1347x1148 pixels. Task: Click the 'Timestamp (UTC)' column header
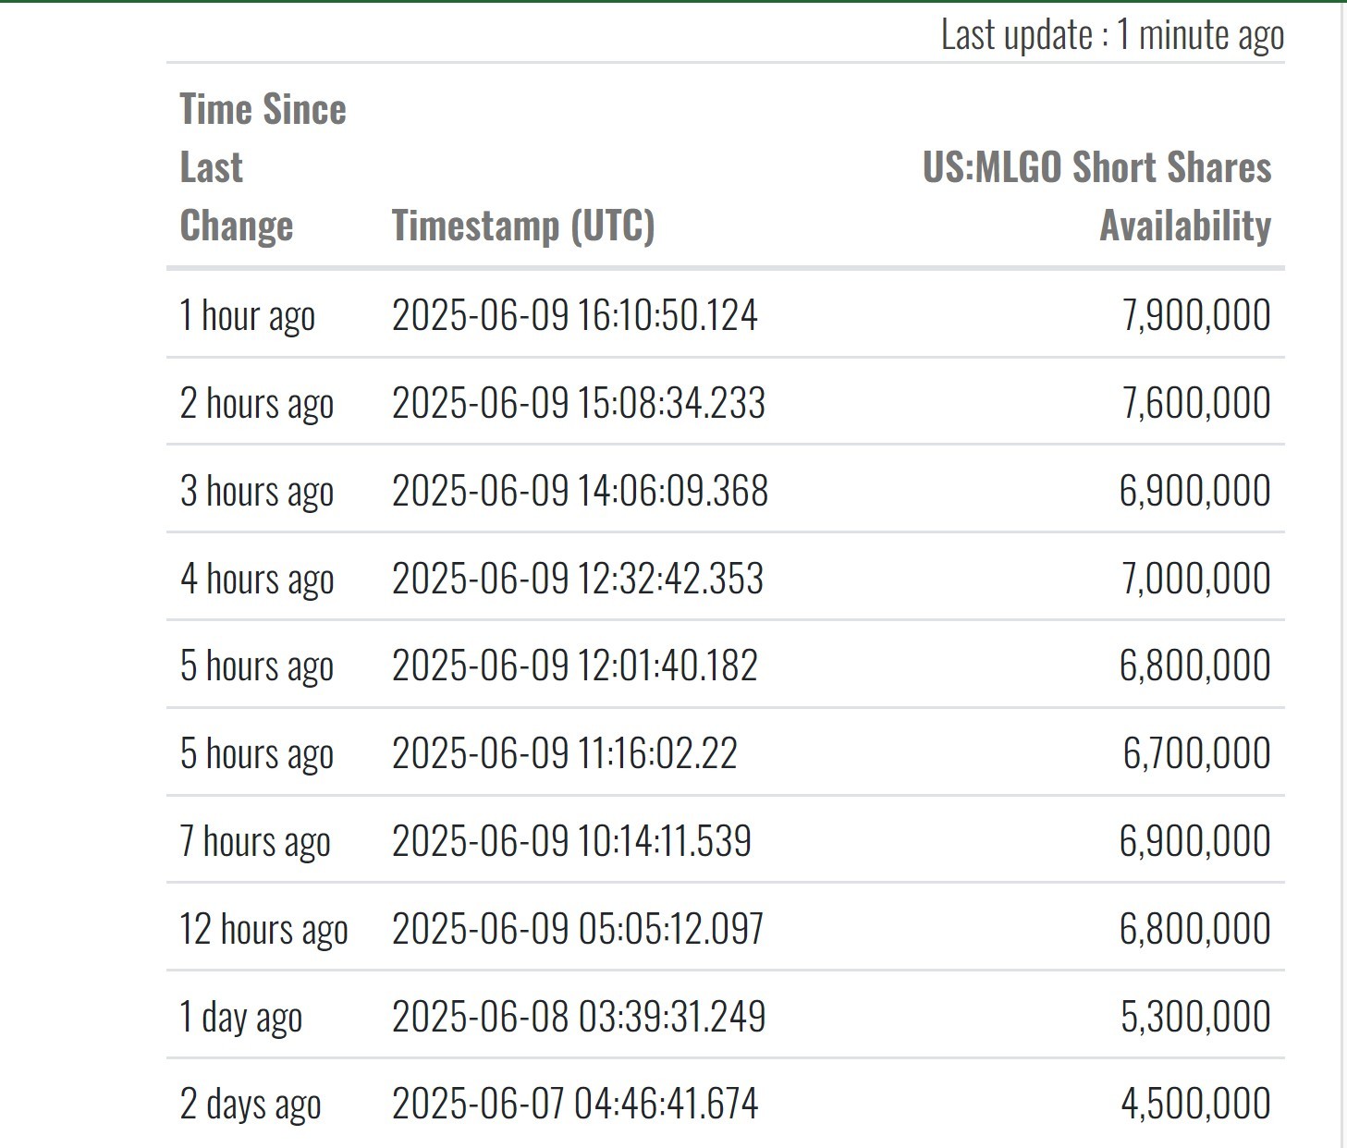point(523,226)
